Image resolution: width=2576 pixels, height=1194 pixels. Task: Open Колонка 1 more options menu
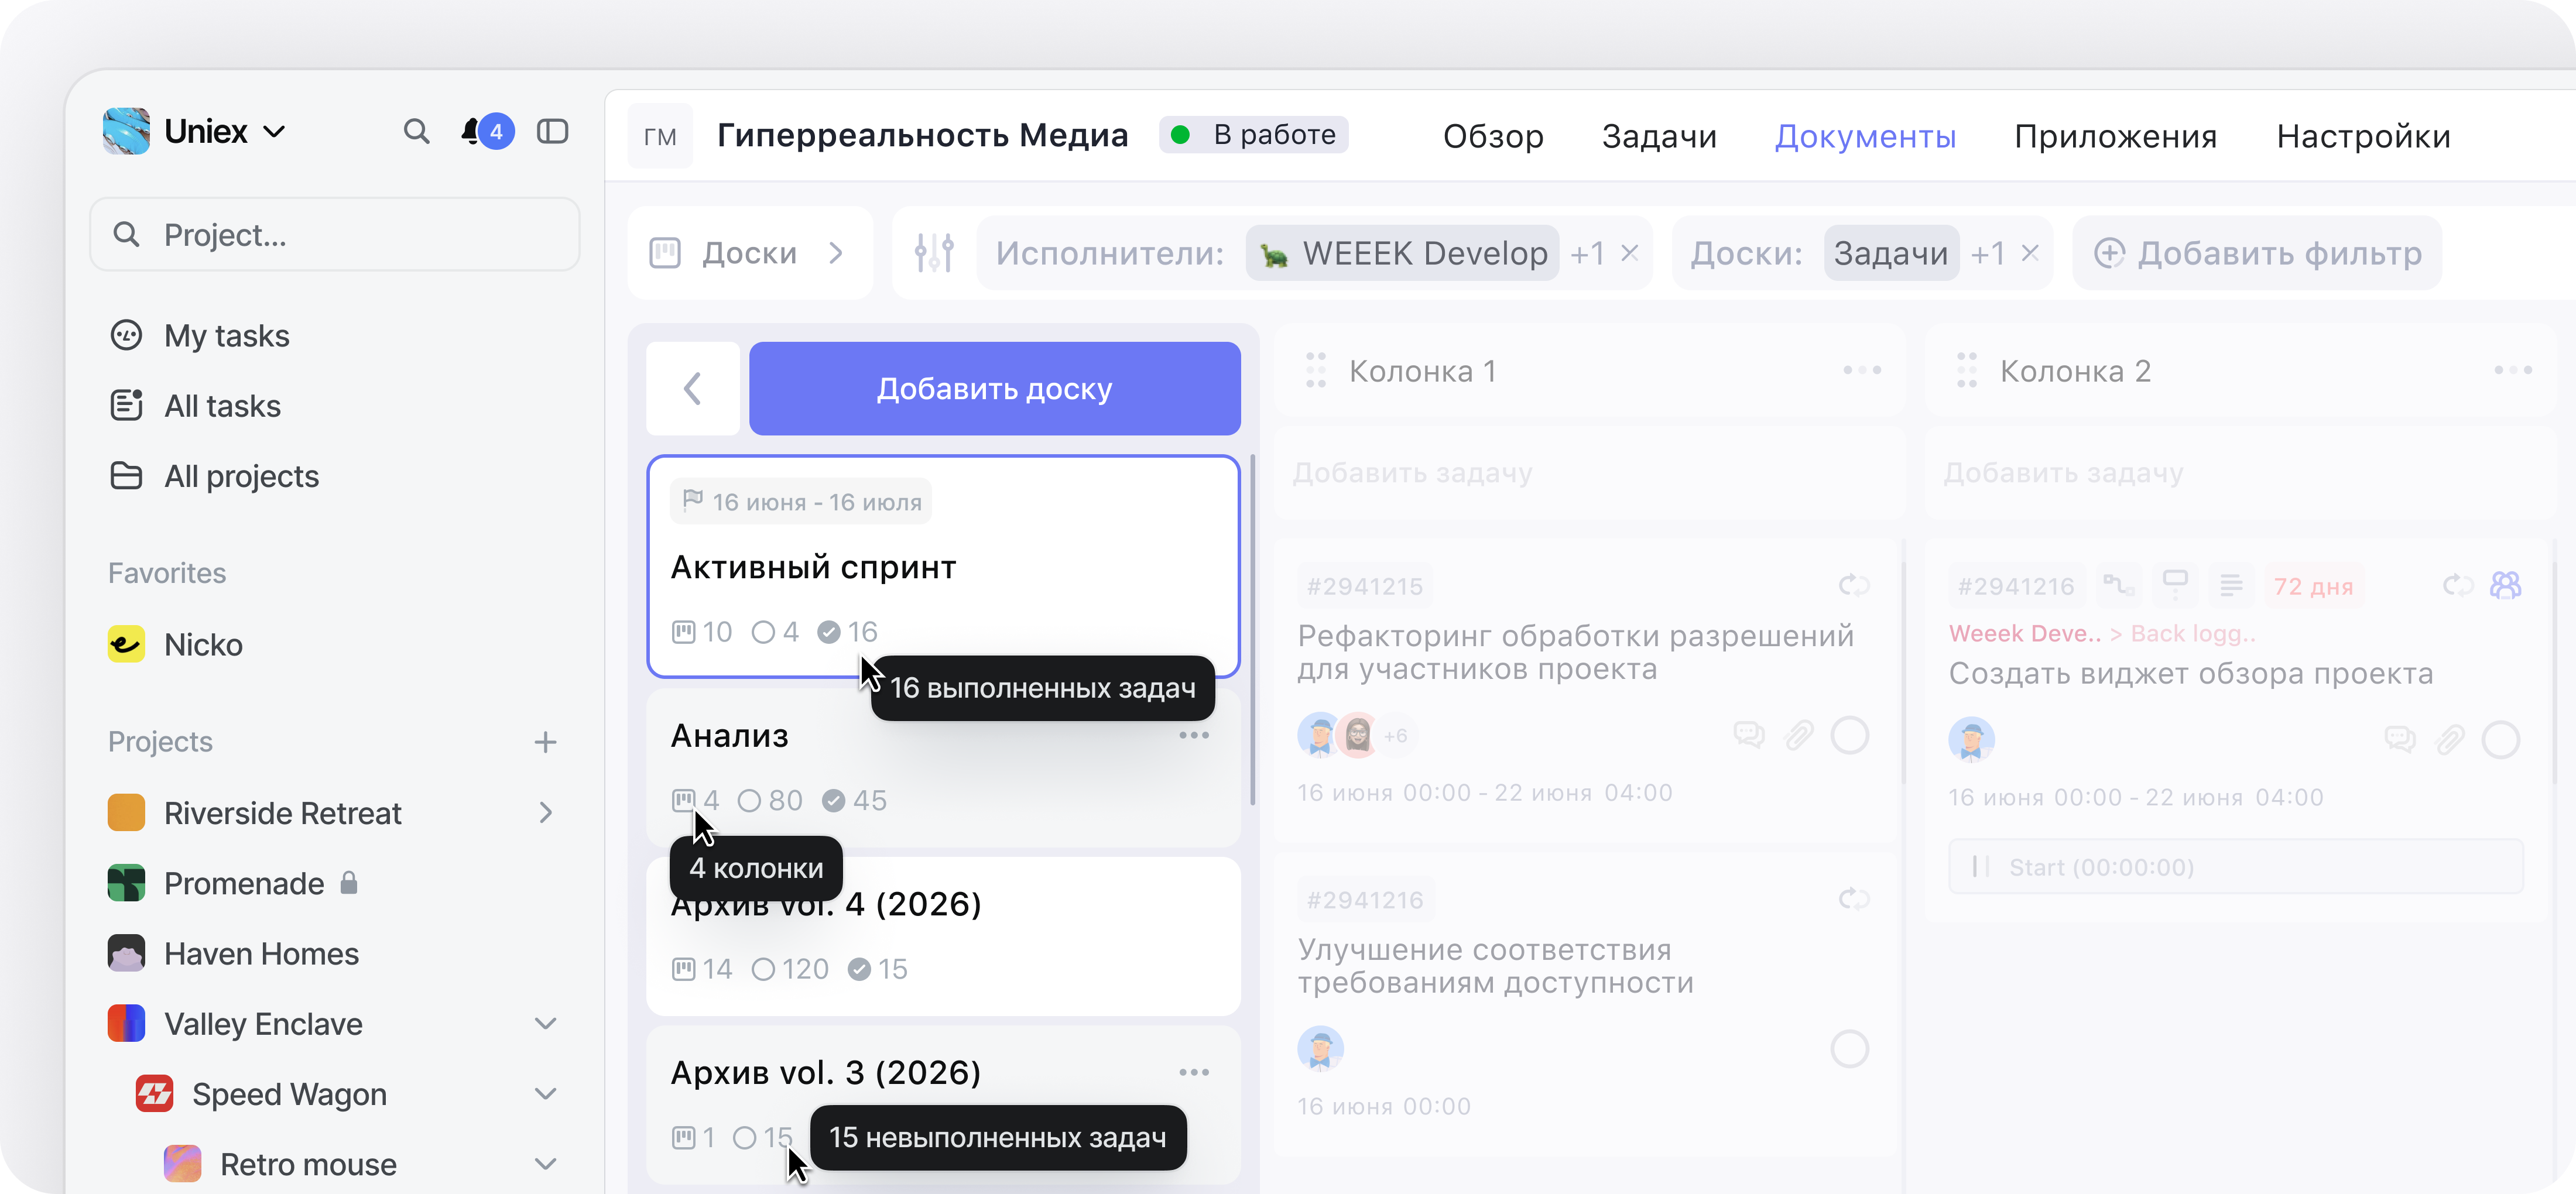pos(1862,370)
